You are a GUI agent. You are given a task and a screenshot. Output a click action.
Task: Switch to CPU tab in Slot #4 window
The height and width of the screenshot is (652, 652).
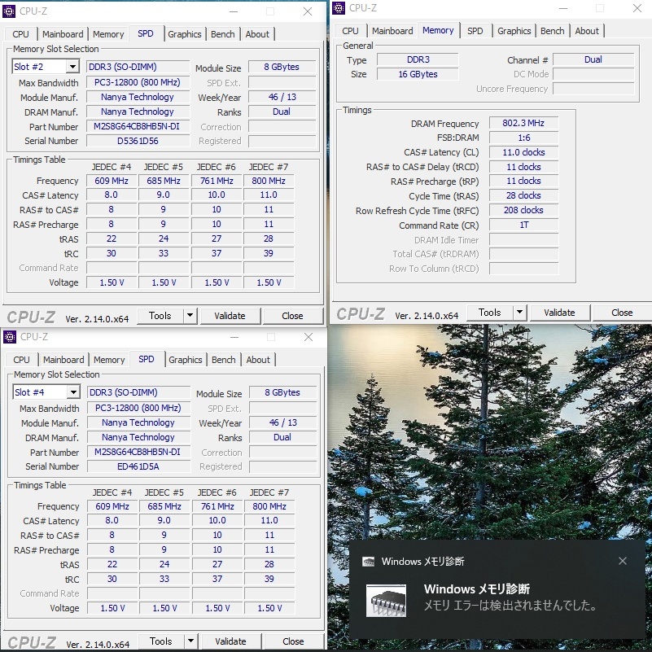pyautogui.click(x=22, y=360)
